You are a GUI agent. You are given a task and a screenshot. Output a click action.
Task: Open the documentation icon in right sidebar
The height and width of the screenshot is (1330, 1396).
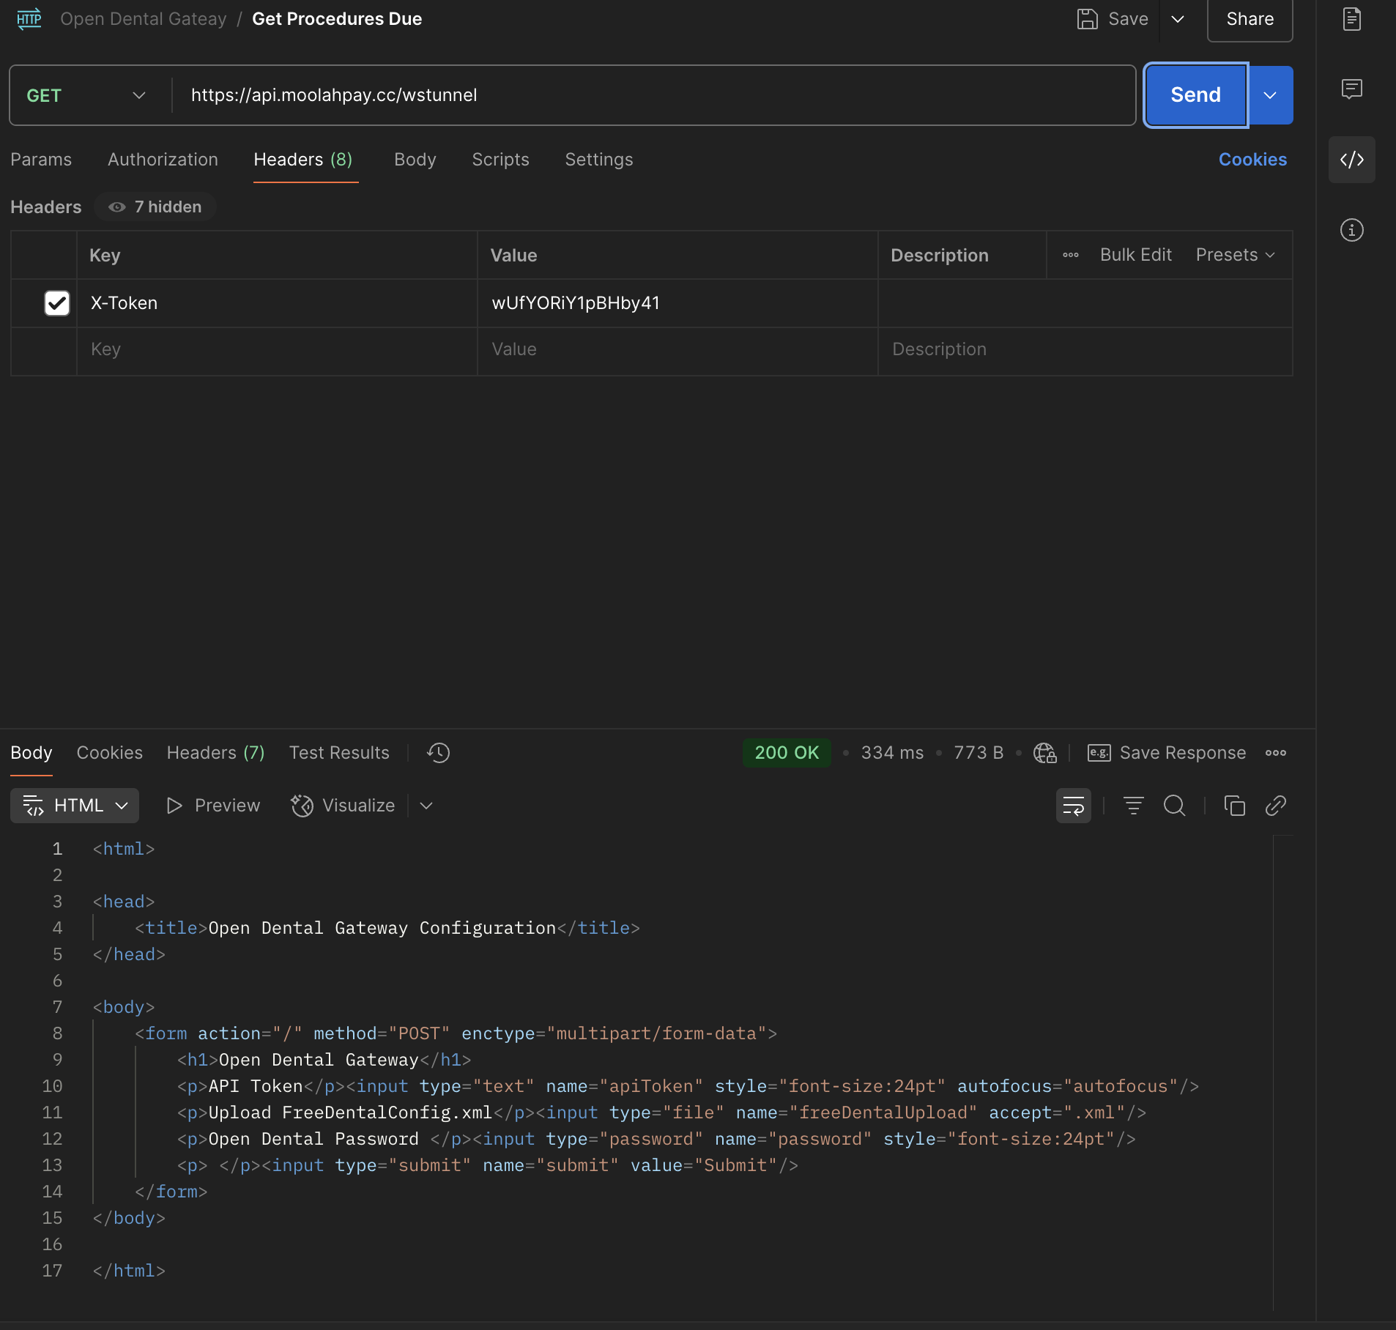click(1351, 19)
